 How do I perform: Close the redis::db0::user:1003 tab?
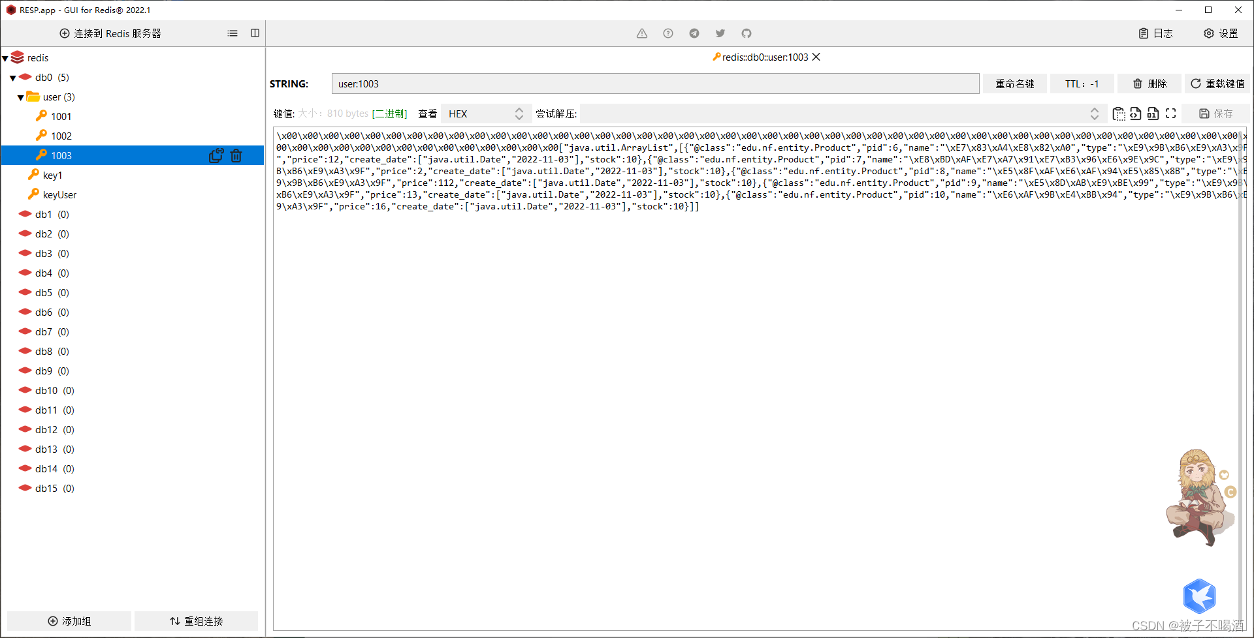pyautogui.click(x=816, y=57)
